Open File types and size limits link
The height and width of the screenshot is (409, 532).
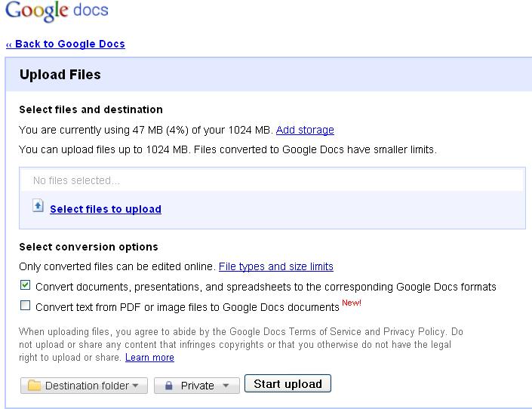[x=276, y=266]
